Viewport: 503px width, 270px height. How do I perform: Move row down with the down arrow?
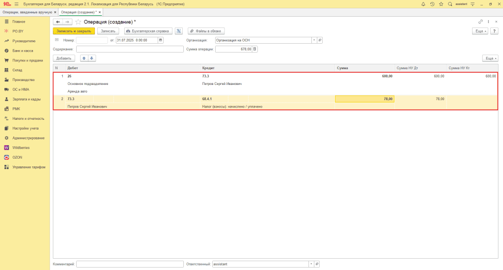[92, 58]
